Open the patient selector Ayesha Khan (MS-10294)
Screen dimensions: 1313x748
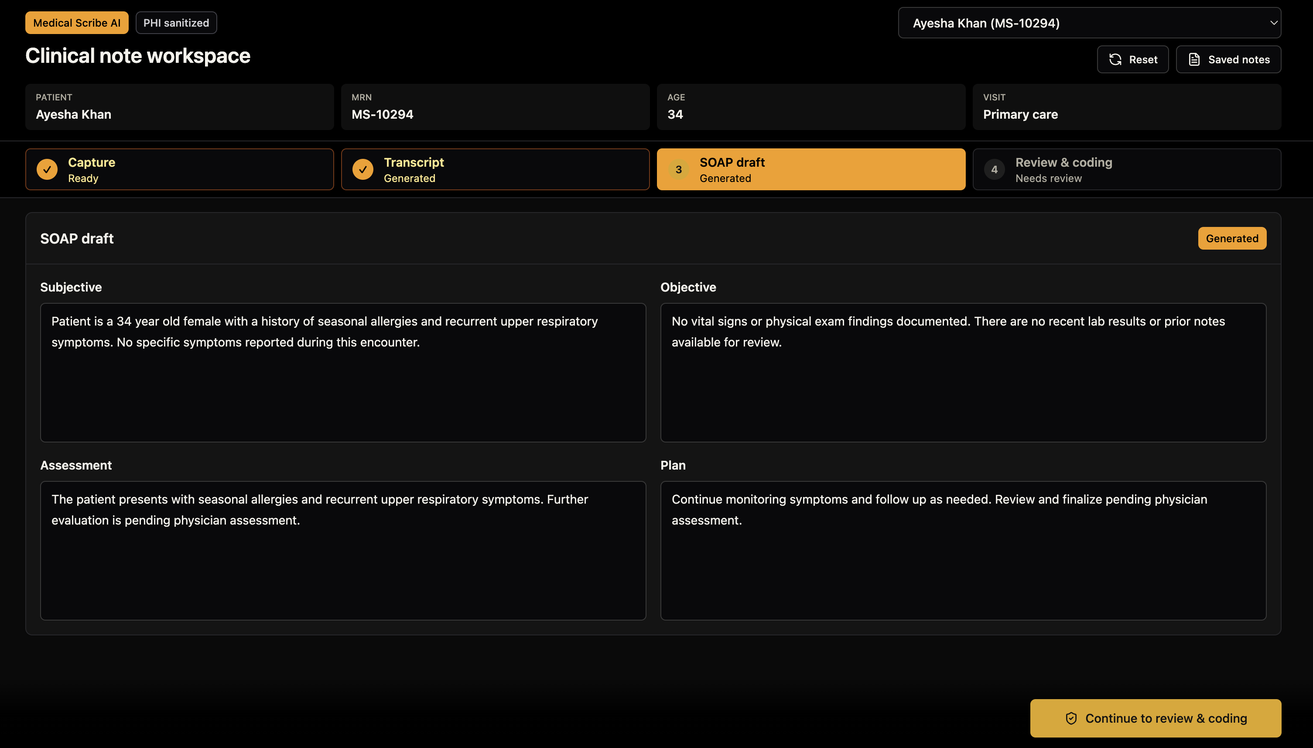(x=1089, y=23)
